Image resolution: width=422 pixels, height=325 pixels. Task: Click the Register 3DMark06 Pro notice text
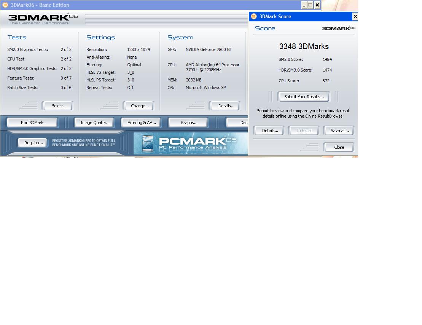click(84, 143)
